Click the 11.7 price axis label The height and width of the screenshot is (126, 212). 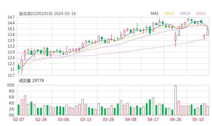pyautogui.click(x=11, y=75)
